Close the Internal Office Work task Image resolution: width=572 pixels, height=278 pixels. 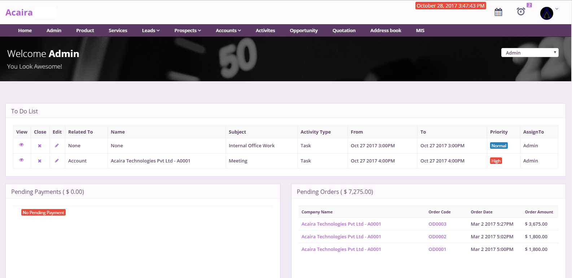(x=40, y=146)
